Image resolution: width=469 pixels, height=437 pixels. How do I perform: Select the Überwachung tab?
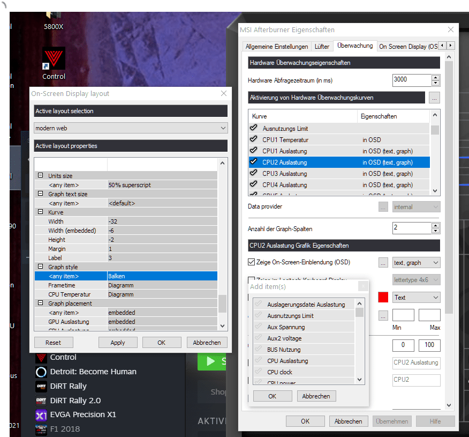coord(355,46)
